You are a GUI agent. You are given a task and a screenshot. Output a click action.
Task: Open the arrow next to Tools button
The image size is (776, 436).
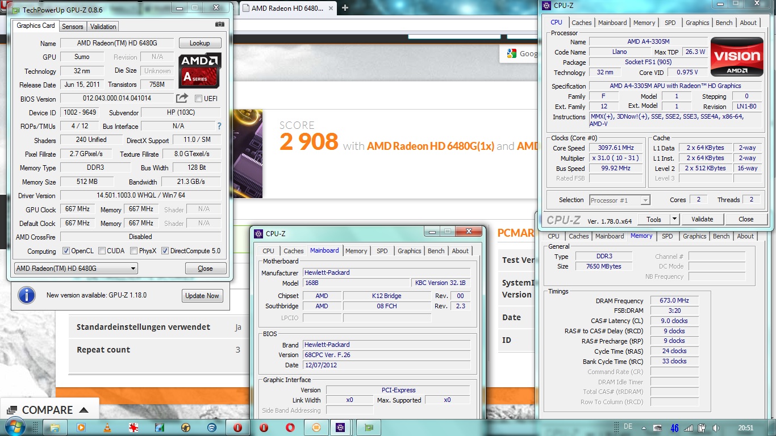[x=674, y=219]
